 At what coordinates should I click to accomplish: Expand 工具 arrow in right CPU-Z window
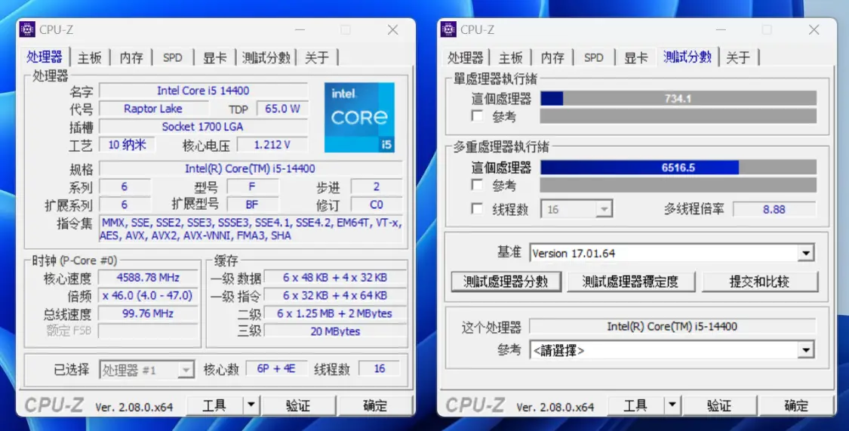tap(672, 405)
